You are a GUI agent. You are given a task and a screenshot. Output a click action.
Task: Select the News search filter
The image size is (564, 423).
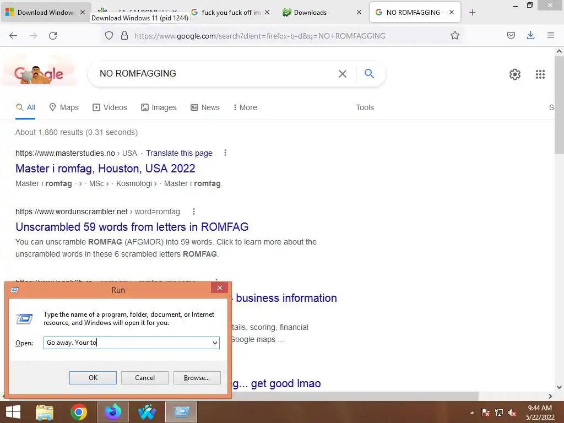[205, 107]
